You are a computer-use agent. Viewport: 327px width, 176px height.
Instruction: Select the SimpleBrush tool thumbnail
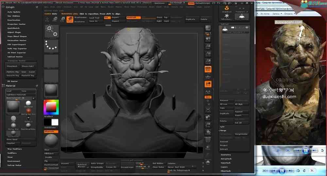coord(227,9)
